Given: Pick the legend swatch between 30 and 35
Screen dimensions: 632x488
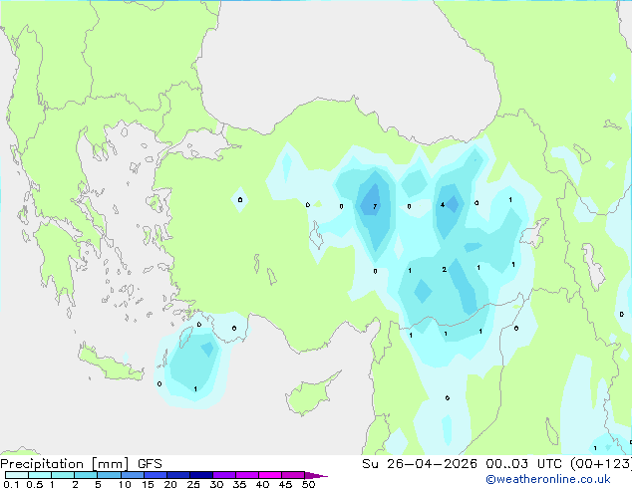Looking at the screenshot, I should pos(224,475).
